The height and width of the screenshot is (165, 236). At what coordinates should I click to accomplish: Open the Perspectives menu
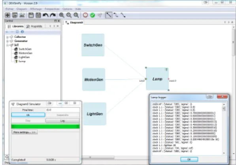click(52, 9)
